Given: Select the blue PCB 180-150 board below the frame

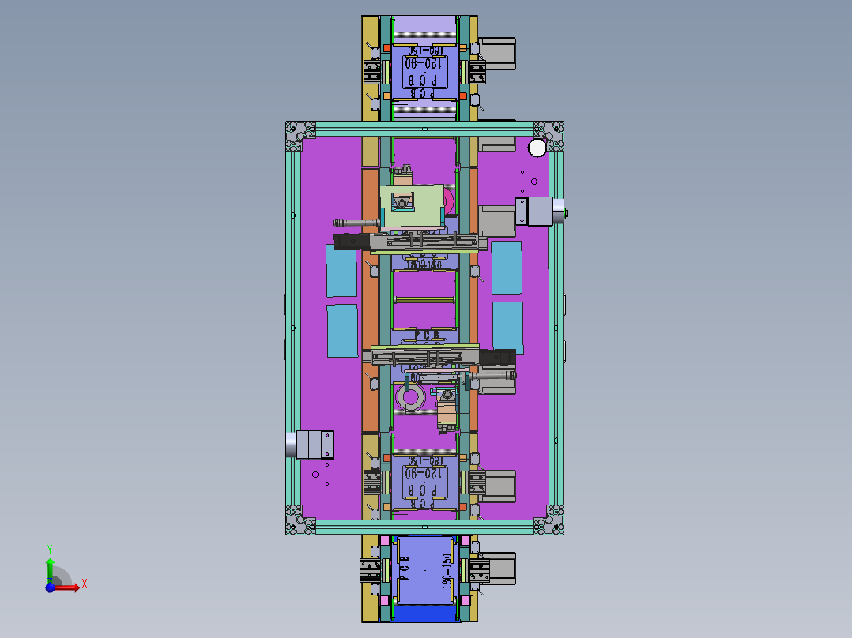Looking at the screenshot, I should pos(425,570).
